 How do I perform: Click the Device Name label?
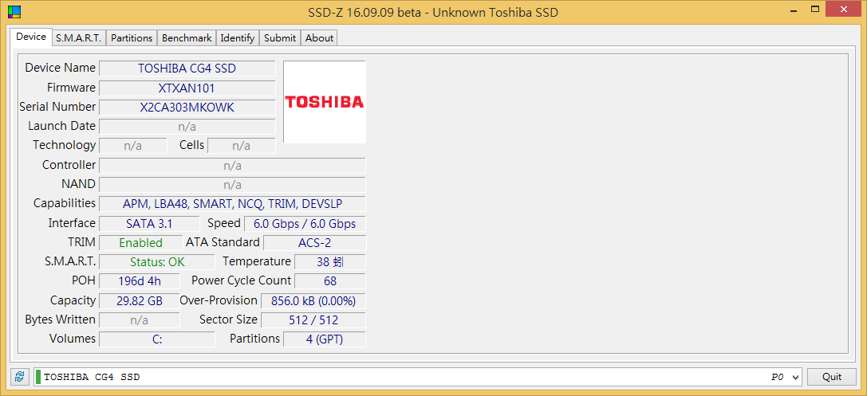pyautogui.click(x=61, y=68)
